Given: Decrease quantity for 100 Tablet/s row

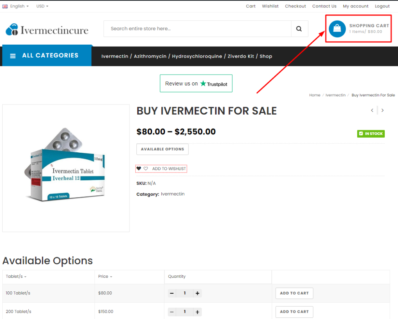Looking at the screenshot, I should click(x=172, y=293).
